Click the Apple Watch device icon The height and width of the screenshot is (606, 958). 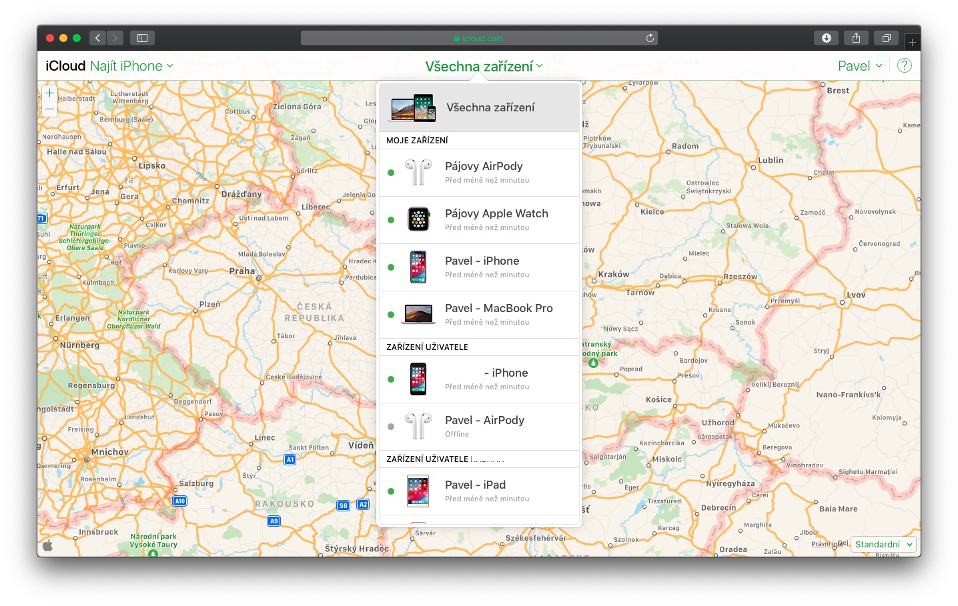418,219
